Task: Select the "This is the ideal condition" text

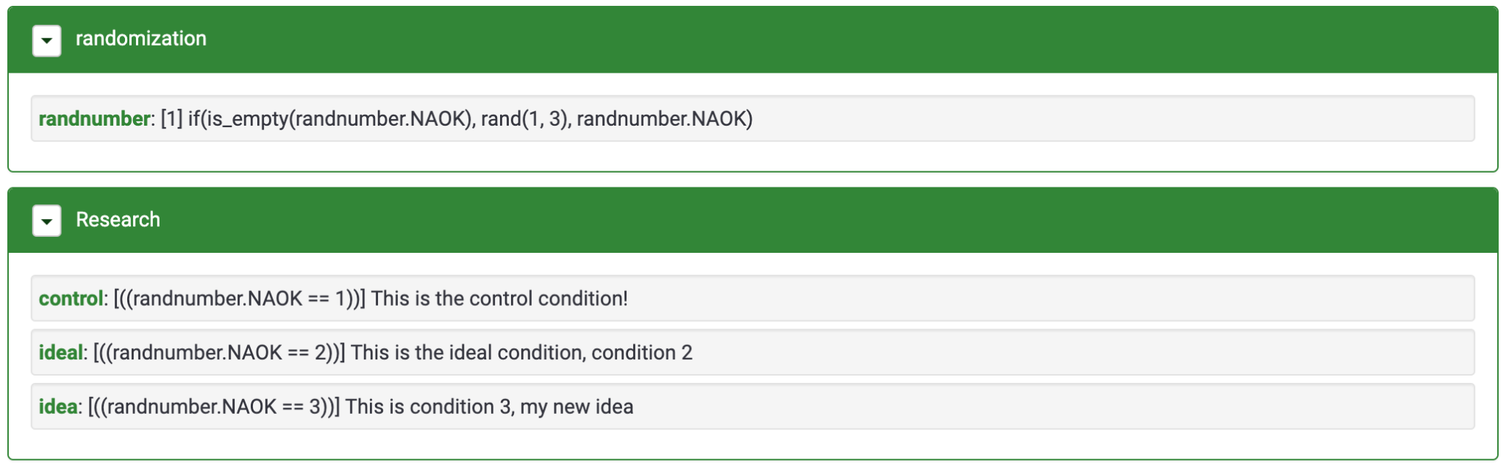Action: (467, 353)
